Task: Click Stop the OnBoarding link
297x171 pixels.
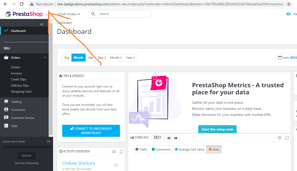Action: point(27,163)
